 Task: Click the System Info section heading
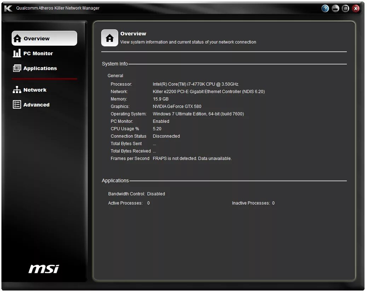[115, 64]
